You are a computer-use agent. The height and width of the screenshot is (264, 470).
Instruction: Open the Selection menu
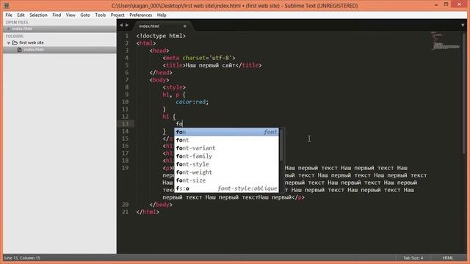click(38, 15)
